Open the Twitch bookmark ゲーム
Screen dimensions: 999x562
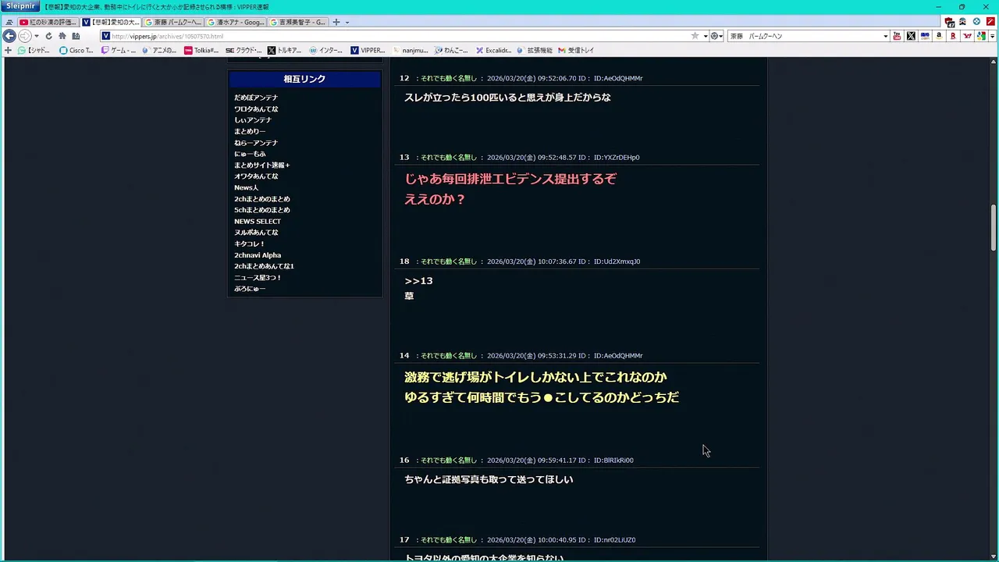click(118, 50)
